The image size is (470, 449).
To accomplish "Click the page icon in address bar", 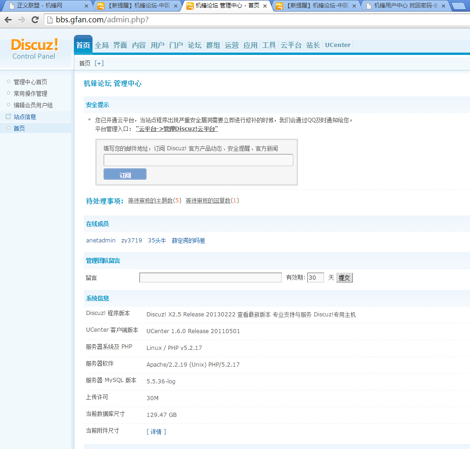I will (50, 20).
